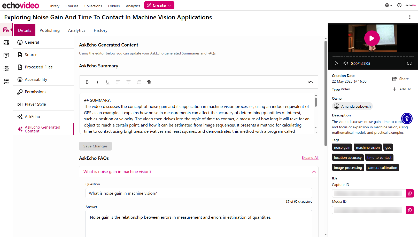Viewport: 418px width, 237px height.
Task: Open the settings gear dropdown
Action: click(x=388, y=5)
